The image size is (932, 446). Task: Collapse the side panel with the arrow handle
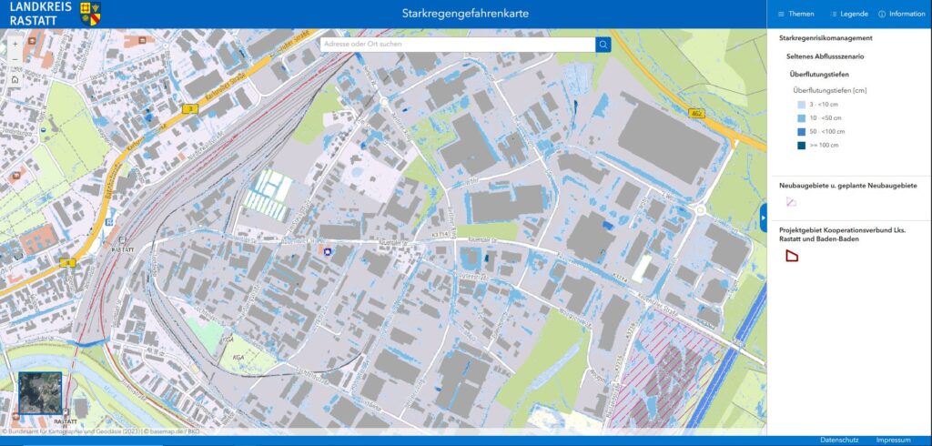point(763,218)
